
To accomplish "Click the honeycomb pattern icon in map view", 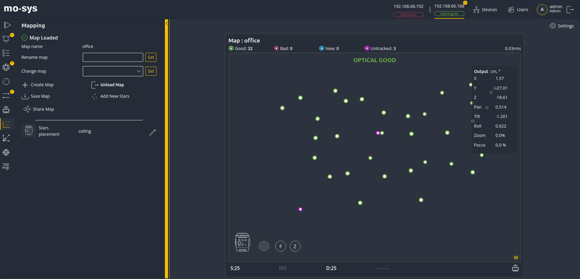I will click(264, 246).
